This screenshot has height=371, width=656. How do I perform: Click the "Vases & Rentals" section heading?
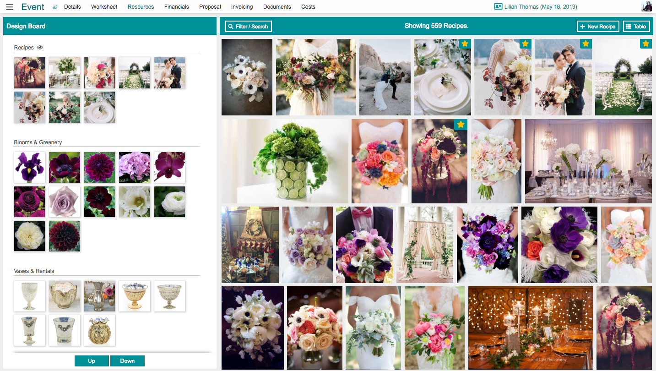pos(34,271)
